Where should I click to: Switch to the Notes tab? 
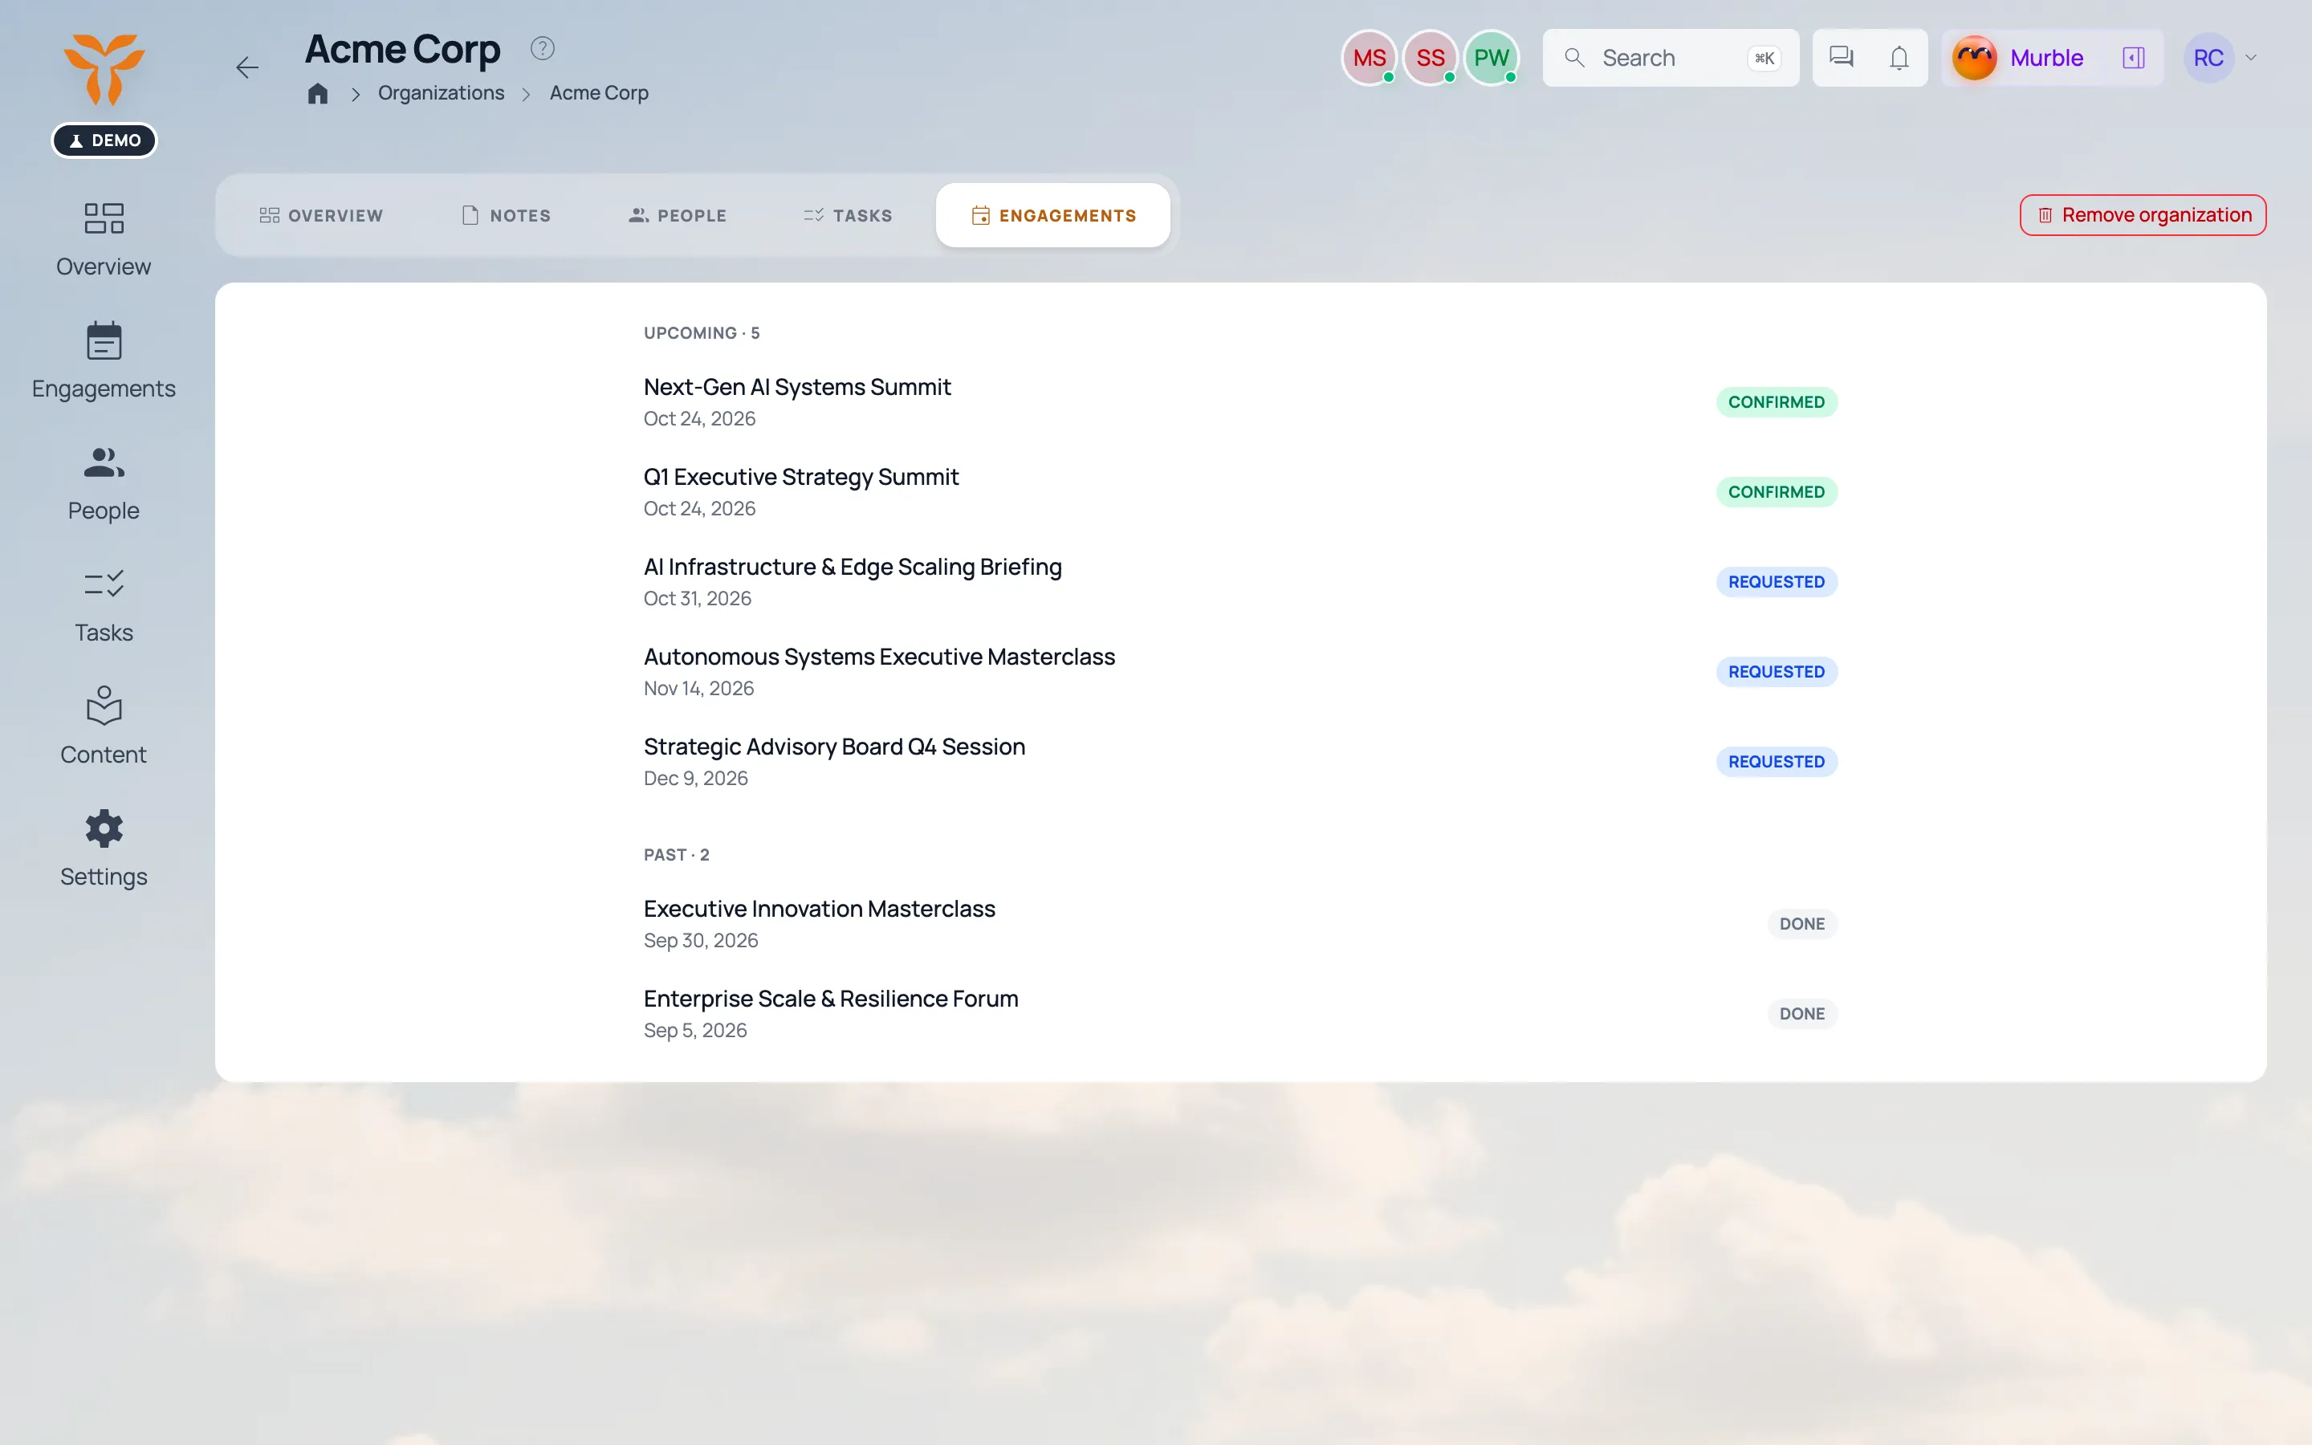507,215
